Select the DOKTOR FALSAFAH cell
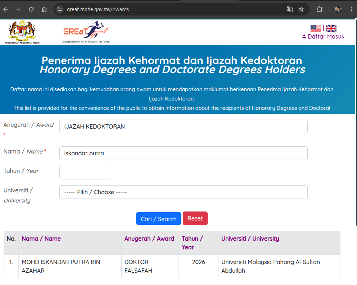Screen dimensions: 357x285 coord(150,266)
